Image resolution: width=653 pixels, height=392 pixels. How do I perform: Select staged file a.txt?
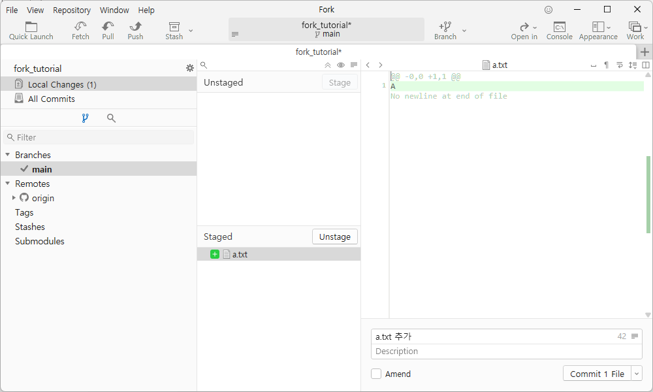click(x=279, y=254)
